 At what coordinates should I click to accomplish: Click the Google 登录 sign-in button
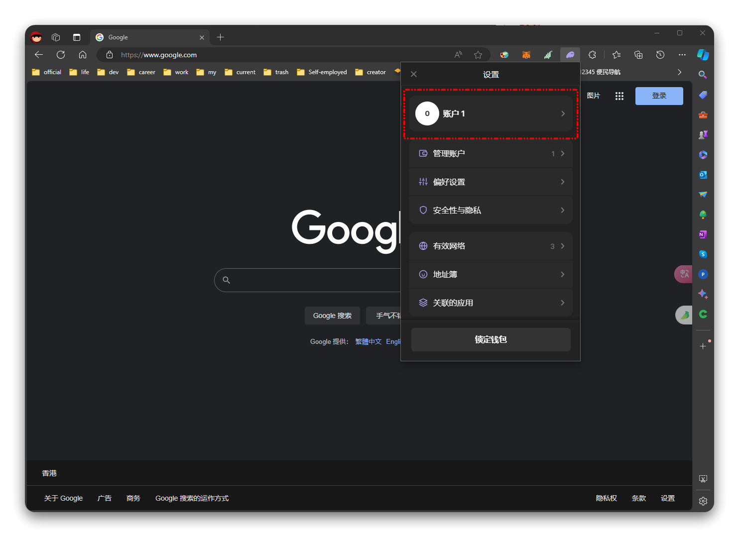(x=659, y=96)
